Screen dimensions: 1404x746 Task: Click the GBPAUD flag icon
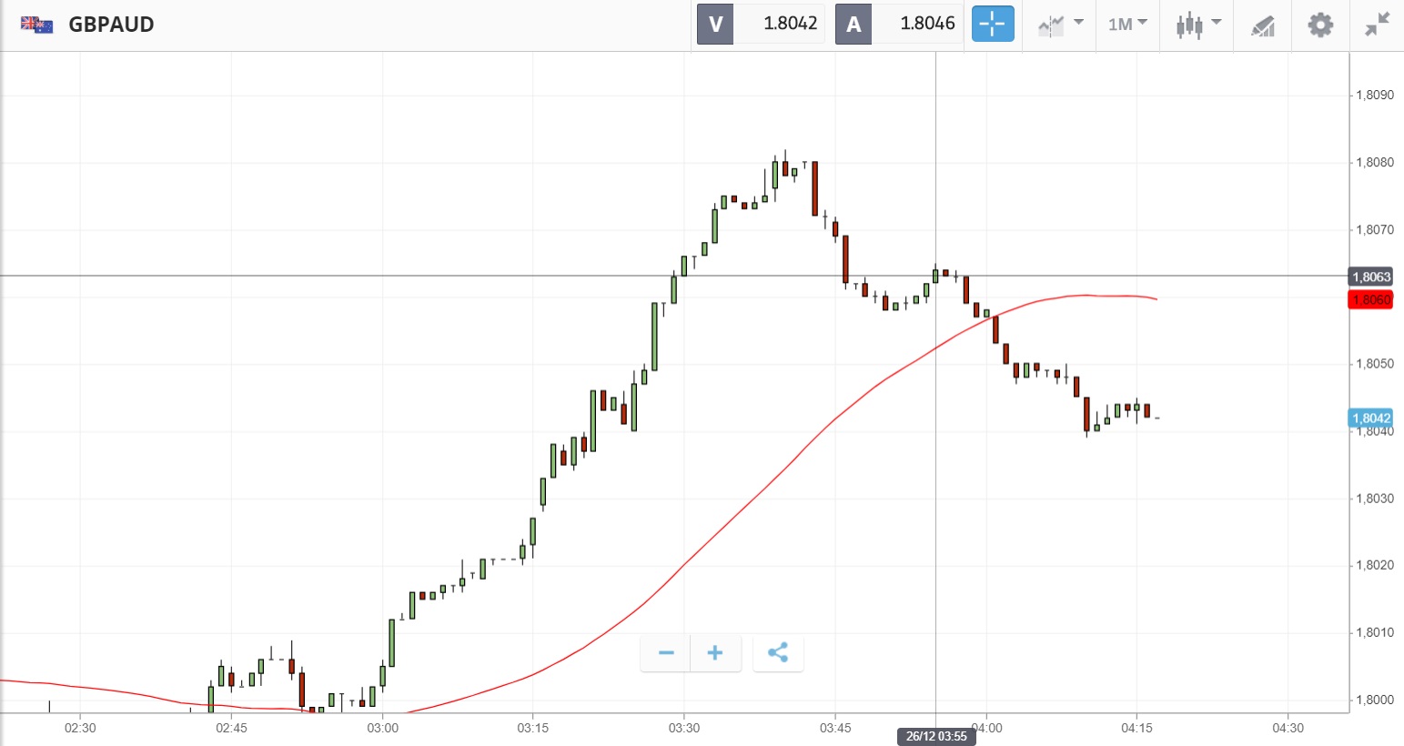pos(37,25)
